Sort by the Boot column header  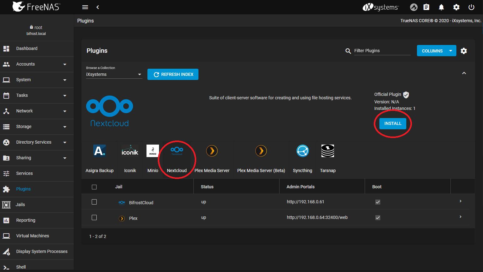(x=377, y=187)
